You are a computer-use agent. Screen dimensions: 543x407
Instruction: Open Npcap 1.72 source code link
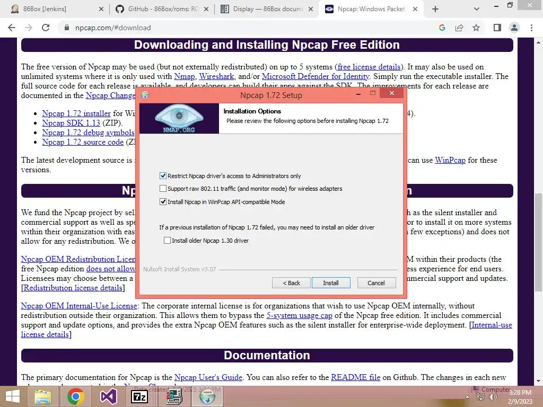(83, 142)
